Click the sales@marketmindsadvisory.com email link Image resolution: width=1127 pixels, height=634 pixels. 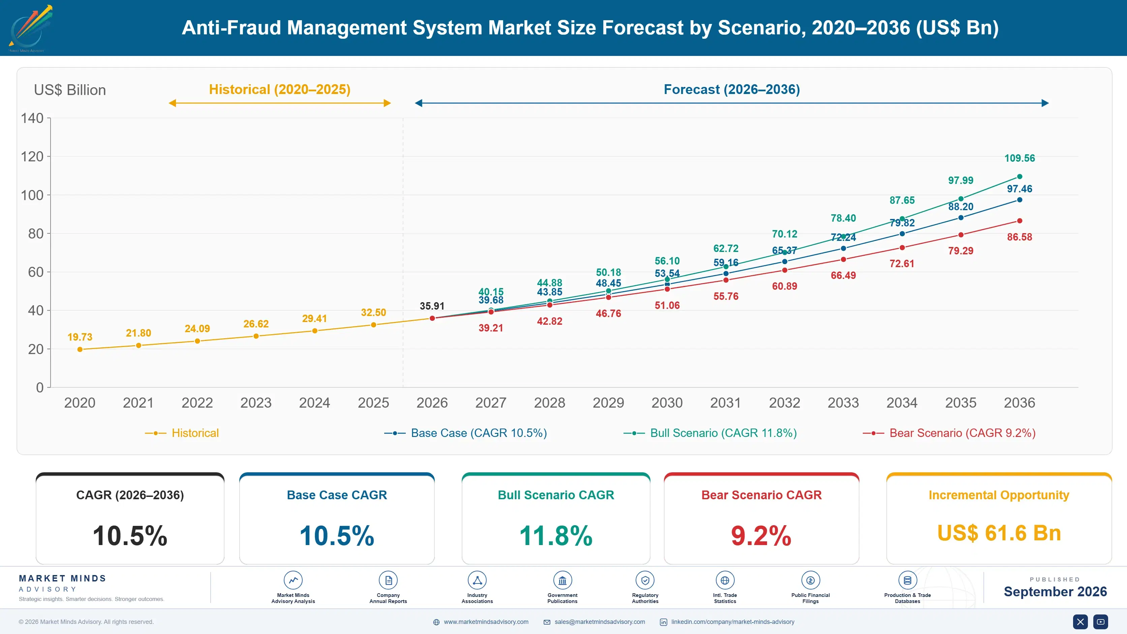coord(600,622)
